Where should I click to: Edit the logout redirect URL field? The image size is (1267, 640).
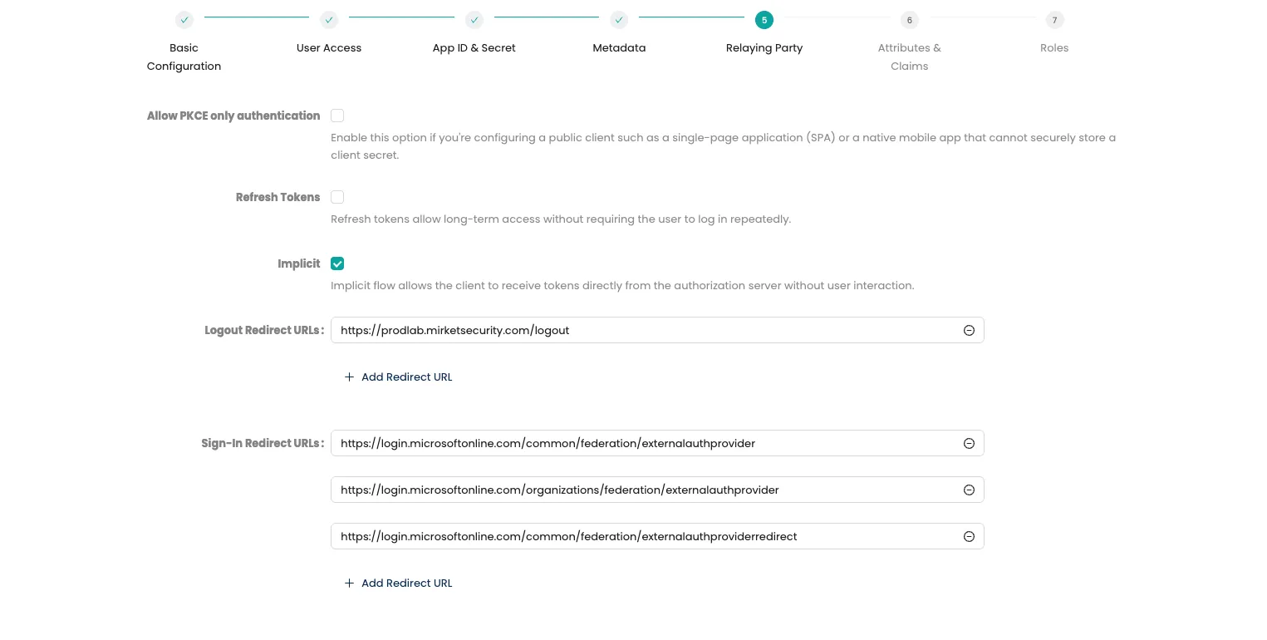(x=657, y=330)
